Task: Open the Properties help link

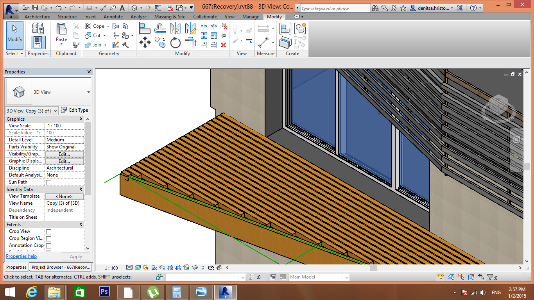Action: (21, 256)
